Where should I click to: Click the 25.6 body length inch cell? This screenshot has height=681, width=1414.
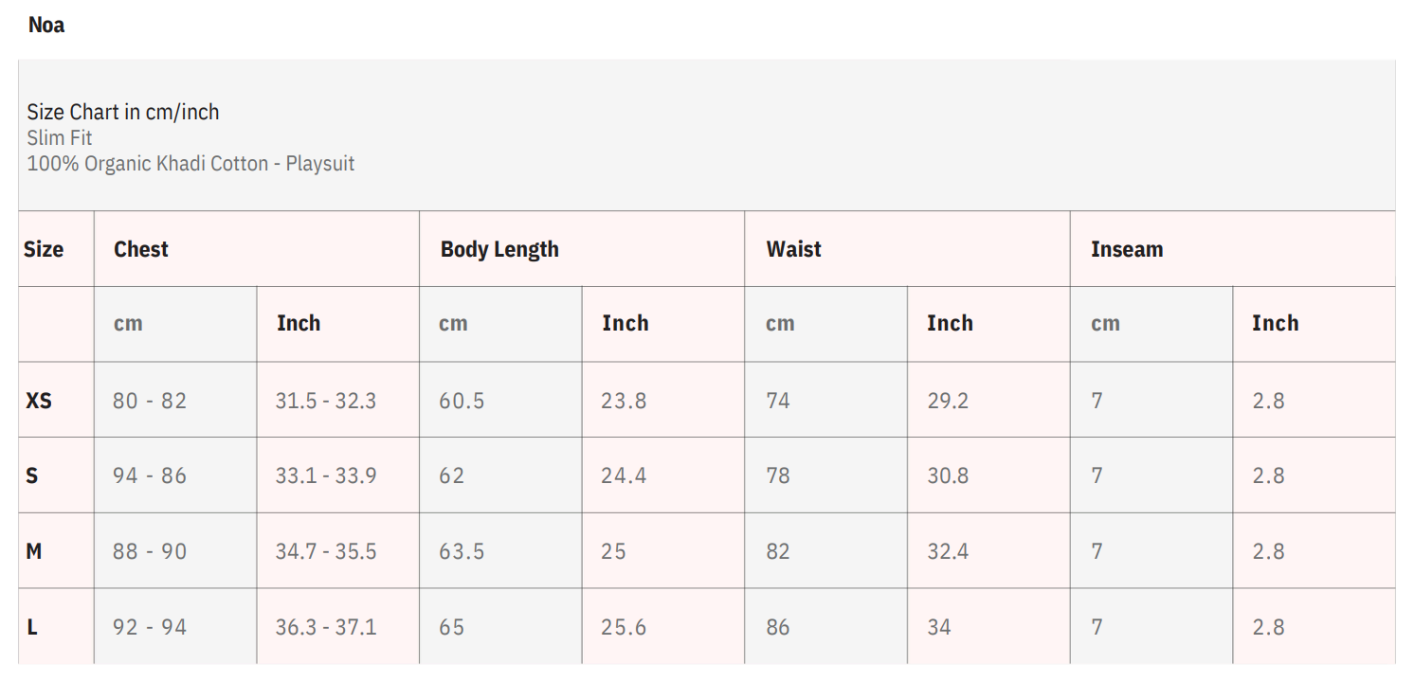[x=624, y=627]
